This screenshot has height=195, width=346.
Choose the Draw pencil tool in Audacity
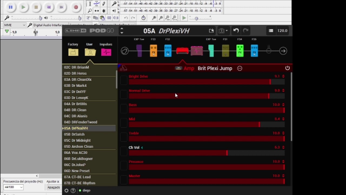104,4
